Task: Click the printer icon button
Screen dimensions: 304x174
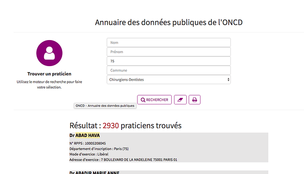Action: click(194, 100)
